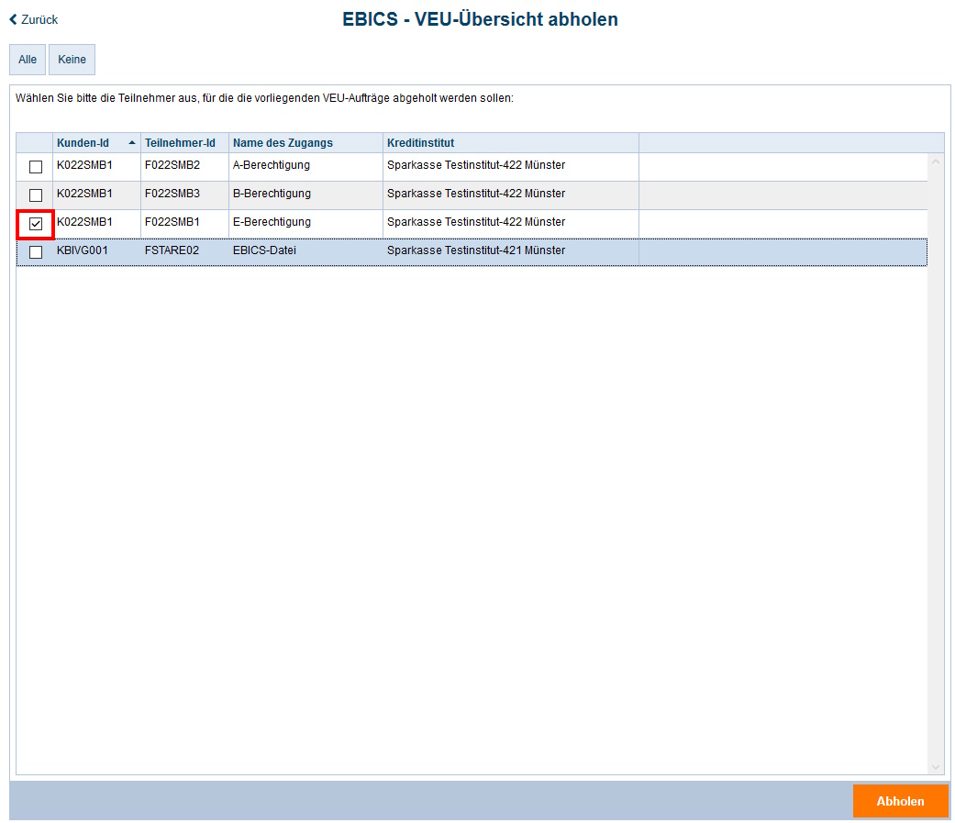Click Sparkasse Testinstitut-421 Münster cell

tap(475, 251)
